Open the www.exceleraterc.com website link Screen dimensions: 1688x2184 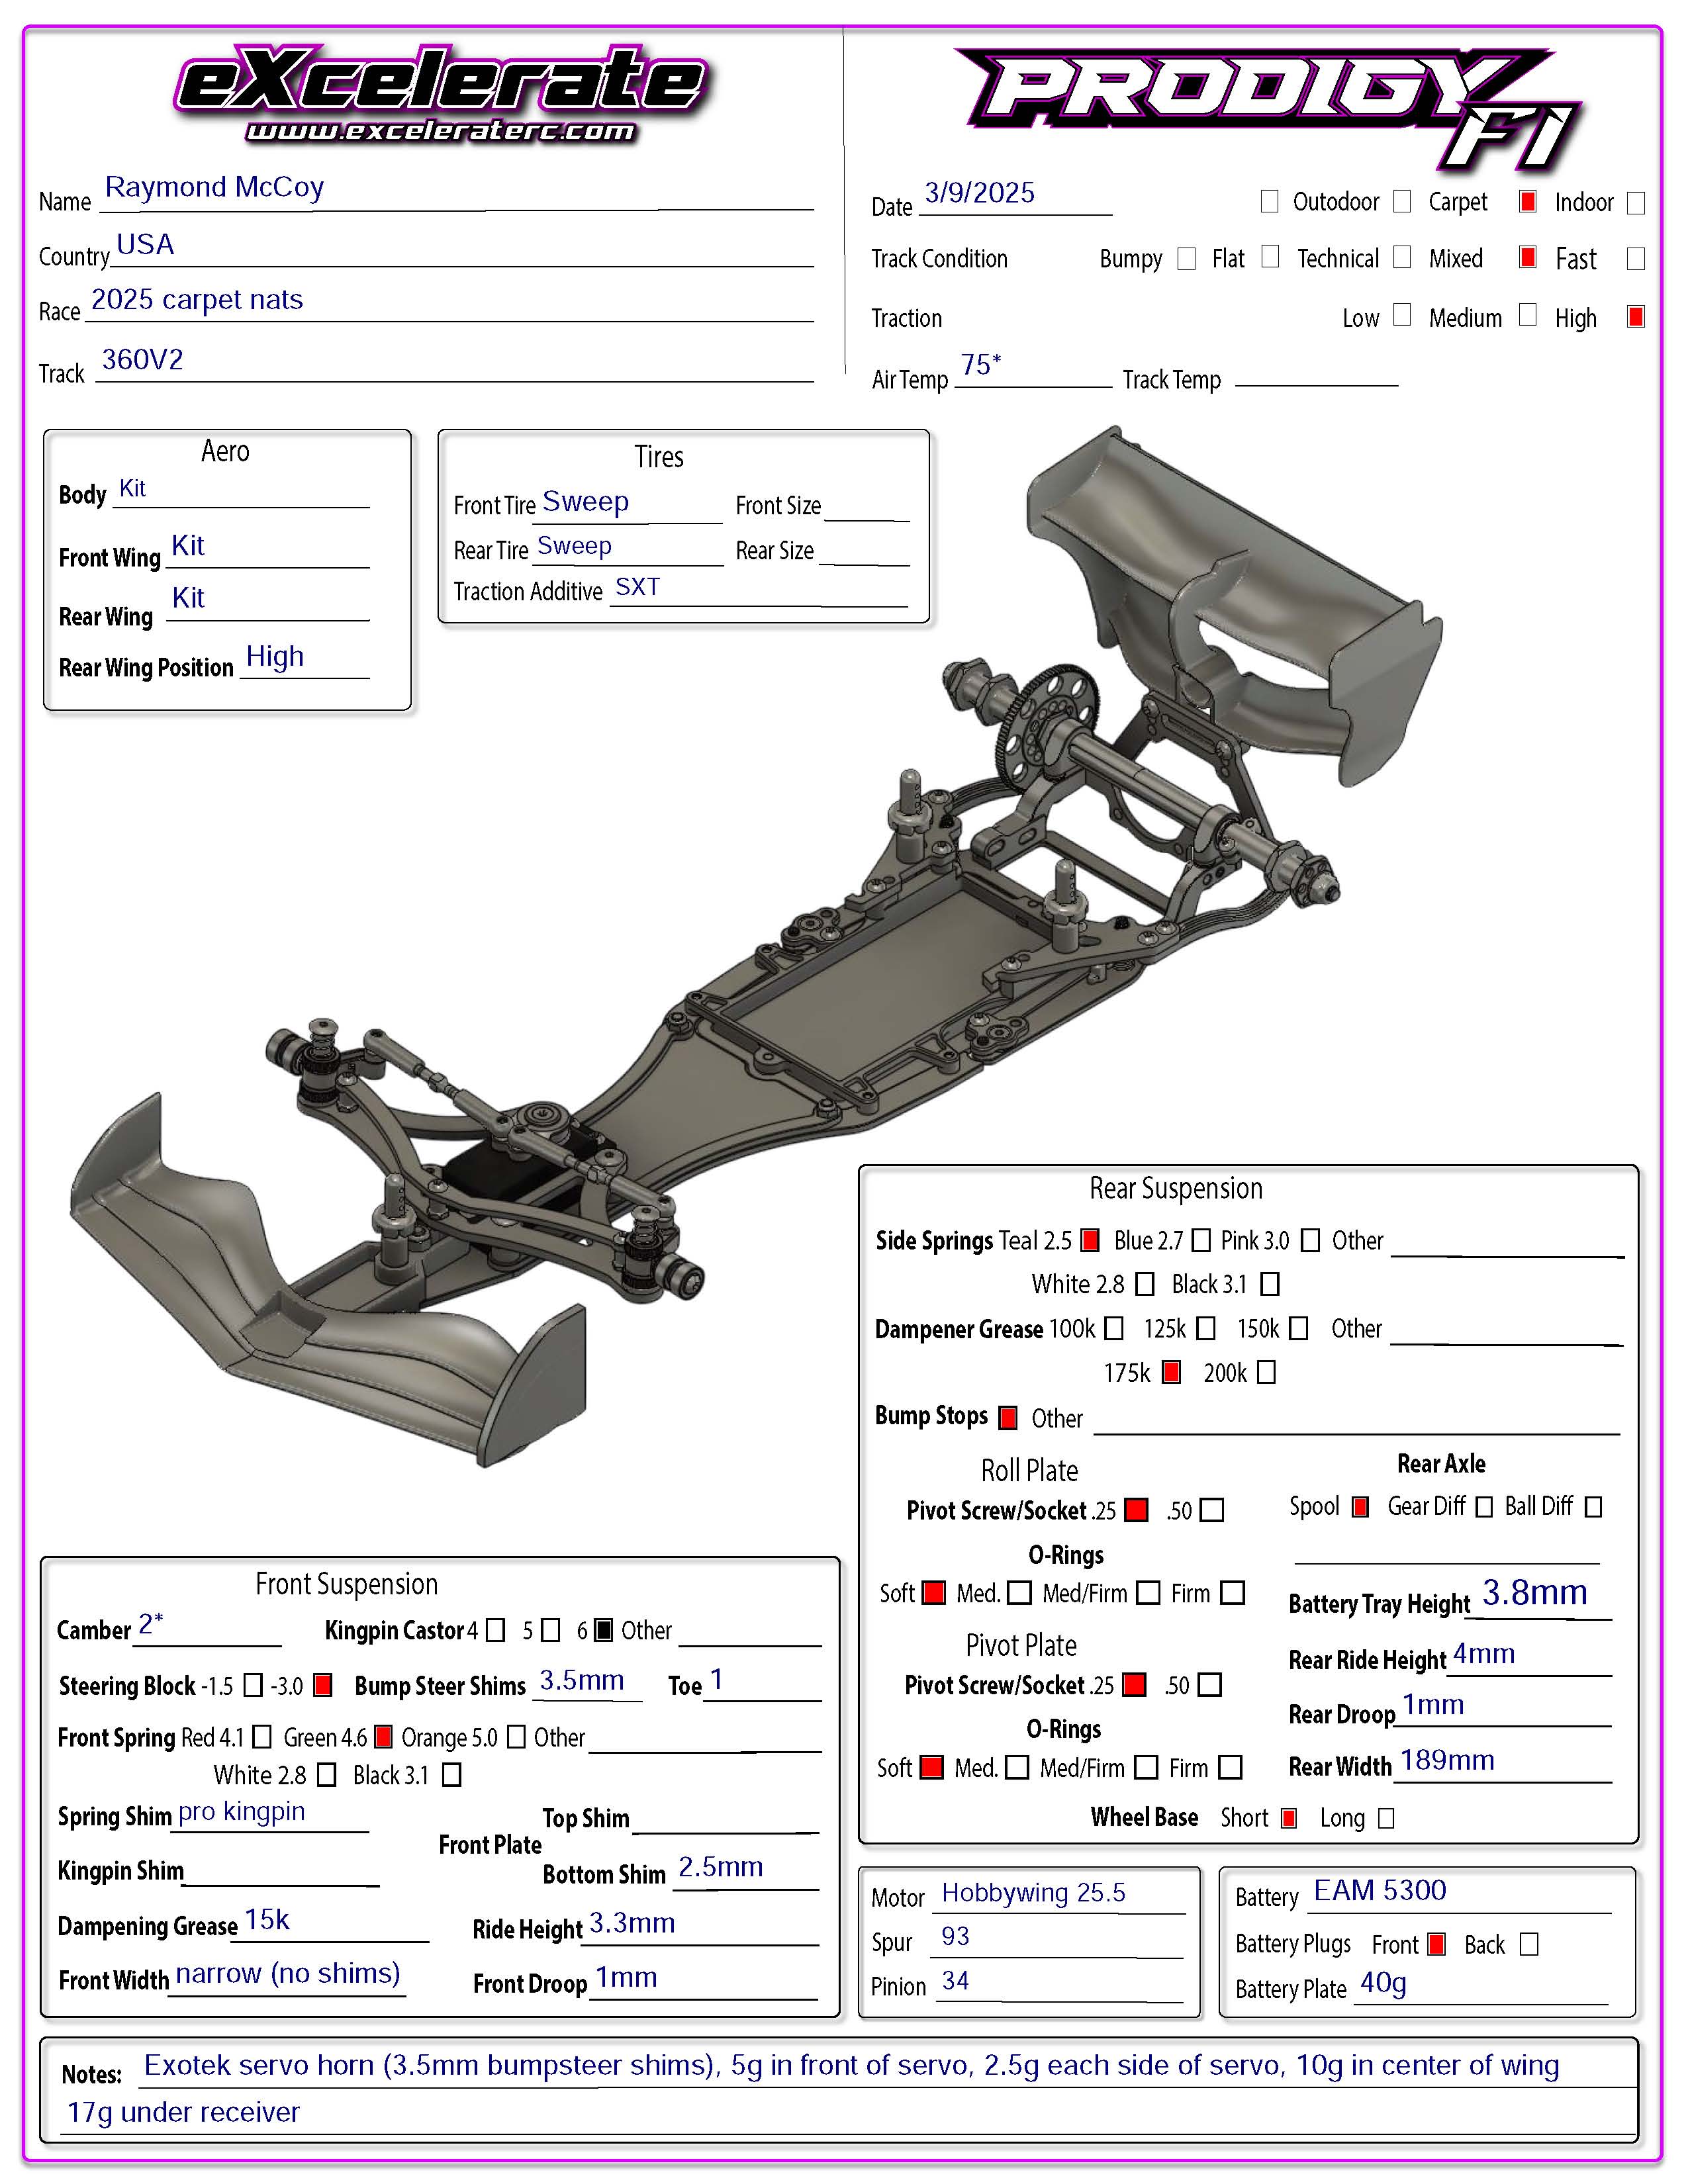440,131
